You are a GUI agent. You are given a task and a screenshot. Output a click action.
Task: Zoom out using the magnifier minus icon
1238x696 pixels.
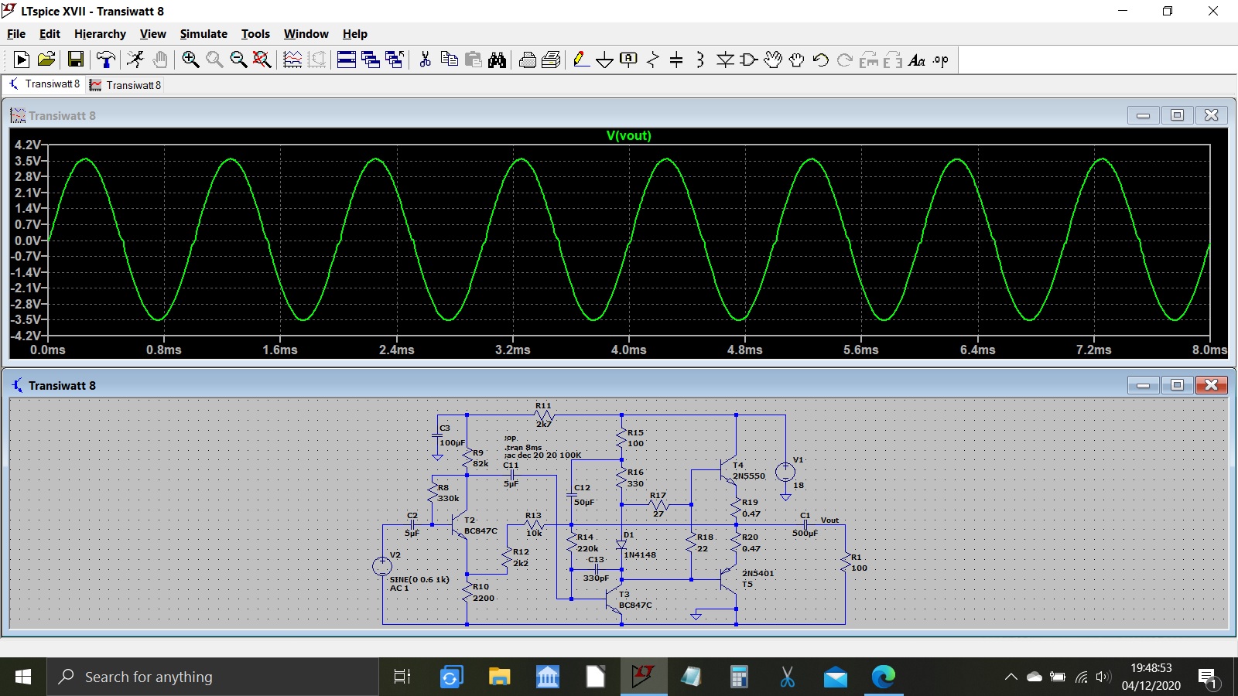coord(238,60)
